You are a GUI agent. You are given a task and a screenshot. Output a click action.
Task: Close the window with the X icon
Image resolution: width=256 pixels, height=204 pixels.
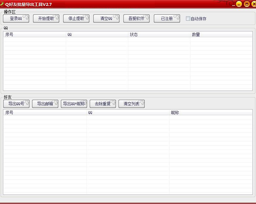coord(254,4)
